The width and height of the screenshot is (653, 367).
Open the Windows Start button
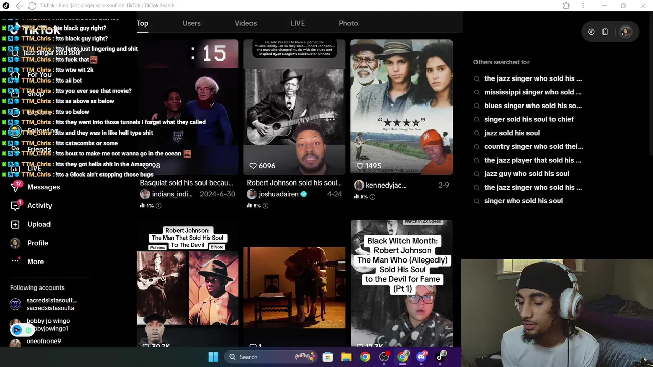pos(213,357)
